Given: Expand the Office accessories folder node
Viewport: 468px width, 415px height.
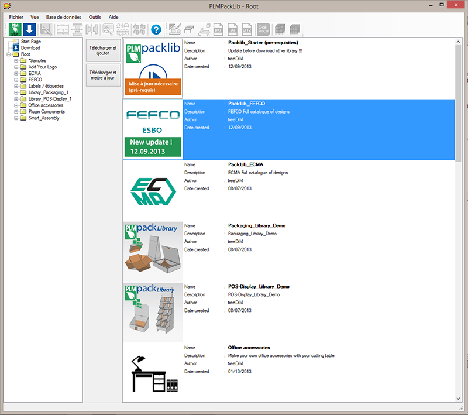Looking at the screenshot, I should click(x=16, y=105).
